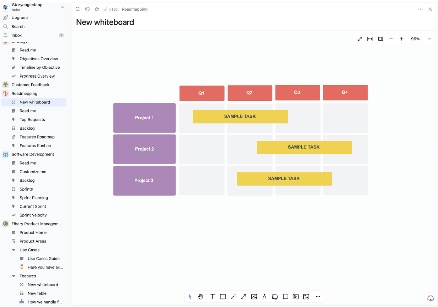This screenshot has width=438, height=307.
Task: Click fit-to-width icon in zoom bar
Action: point(370,39)
